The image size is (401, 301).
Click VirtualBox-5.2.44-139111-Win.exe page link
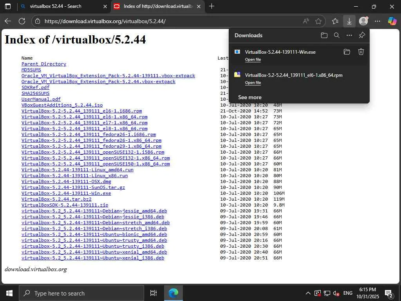(x=66, y=194)
